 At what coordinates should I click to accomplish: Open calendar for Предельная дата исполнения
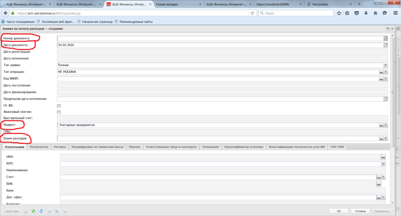tap(386, 99)
